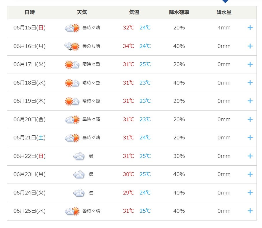The width and height of the screenshot is (262, 228).
Task: Expand the 06月20日(金) row
Action: coord(250,119)
